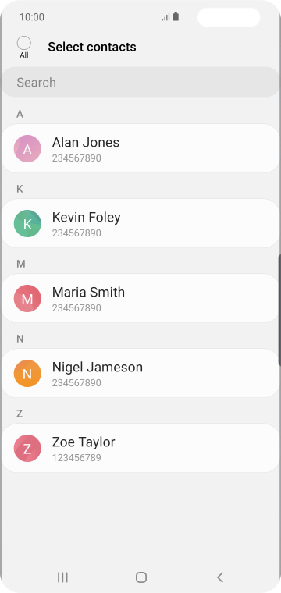Select the Kevin Foley contact row
The width and height of the screenshot is (281, 593).
pos(140,223)
